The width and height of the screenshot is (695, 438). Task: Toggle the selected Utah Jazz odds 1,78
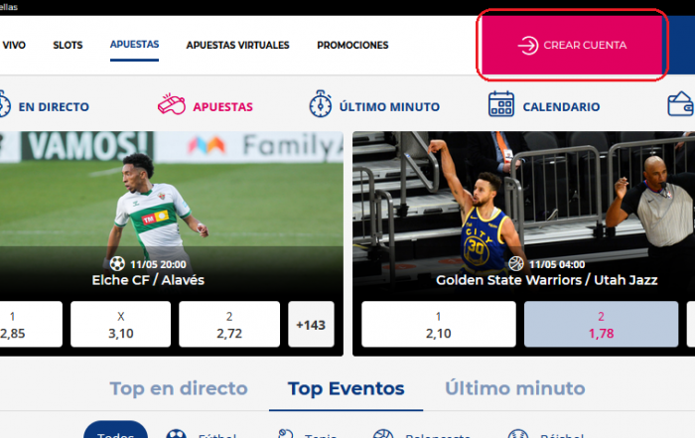pos(601,324)
